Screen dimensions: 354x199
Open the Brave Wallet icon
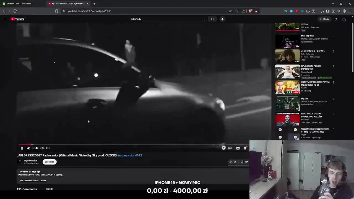coord(333,11)
